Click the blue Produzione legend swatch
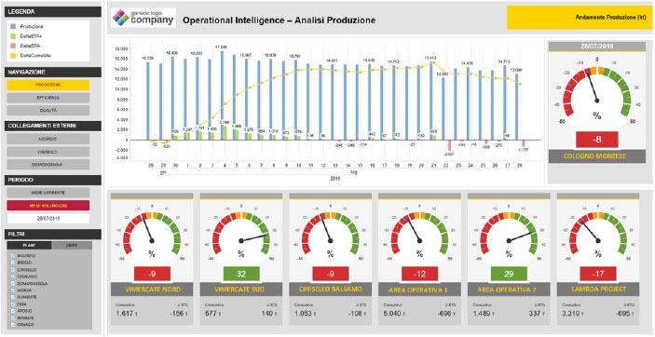The width and height of the screenshot is (655, 337). 13,26
